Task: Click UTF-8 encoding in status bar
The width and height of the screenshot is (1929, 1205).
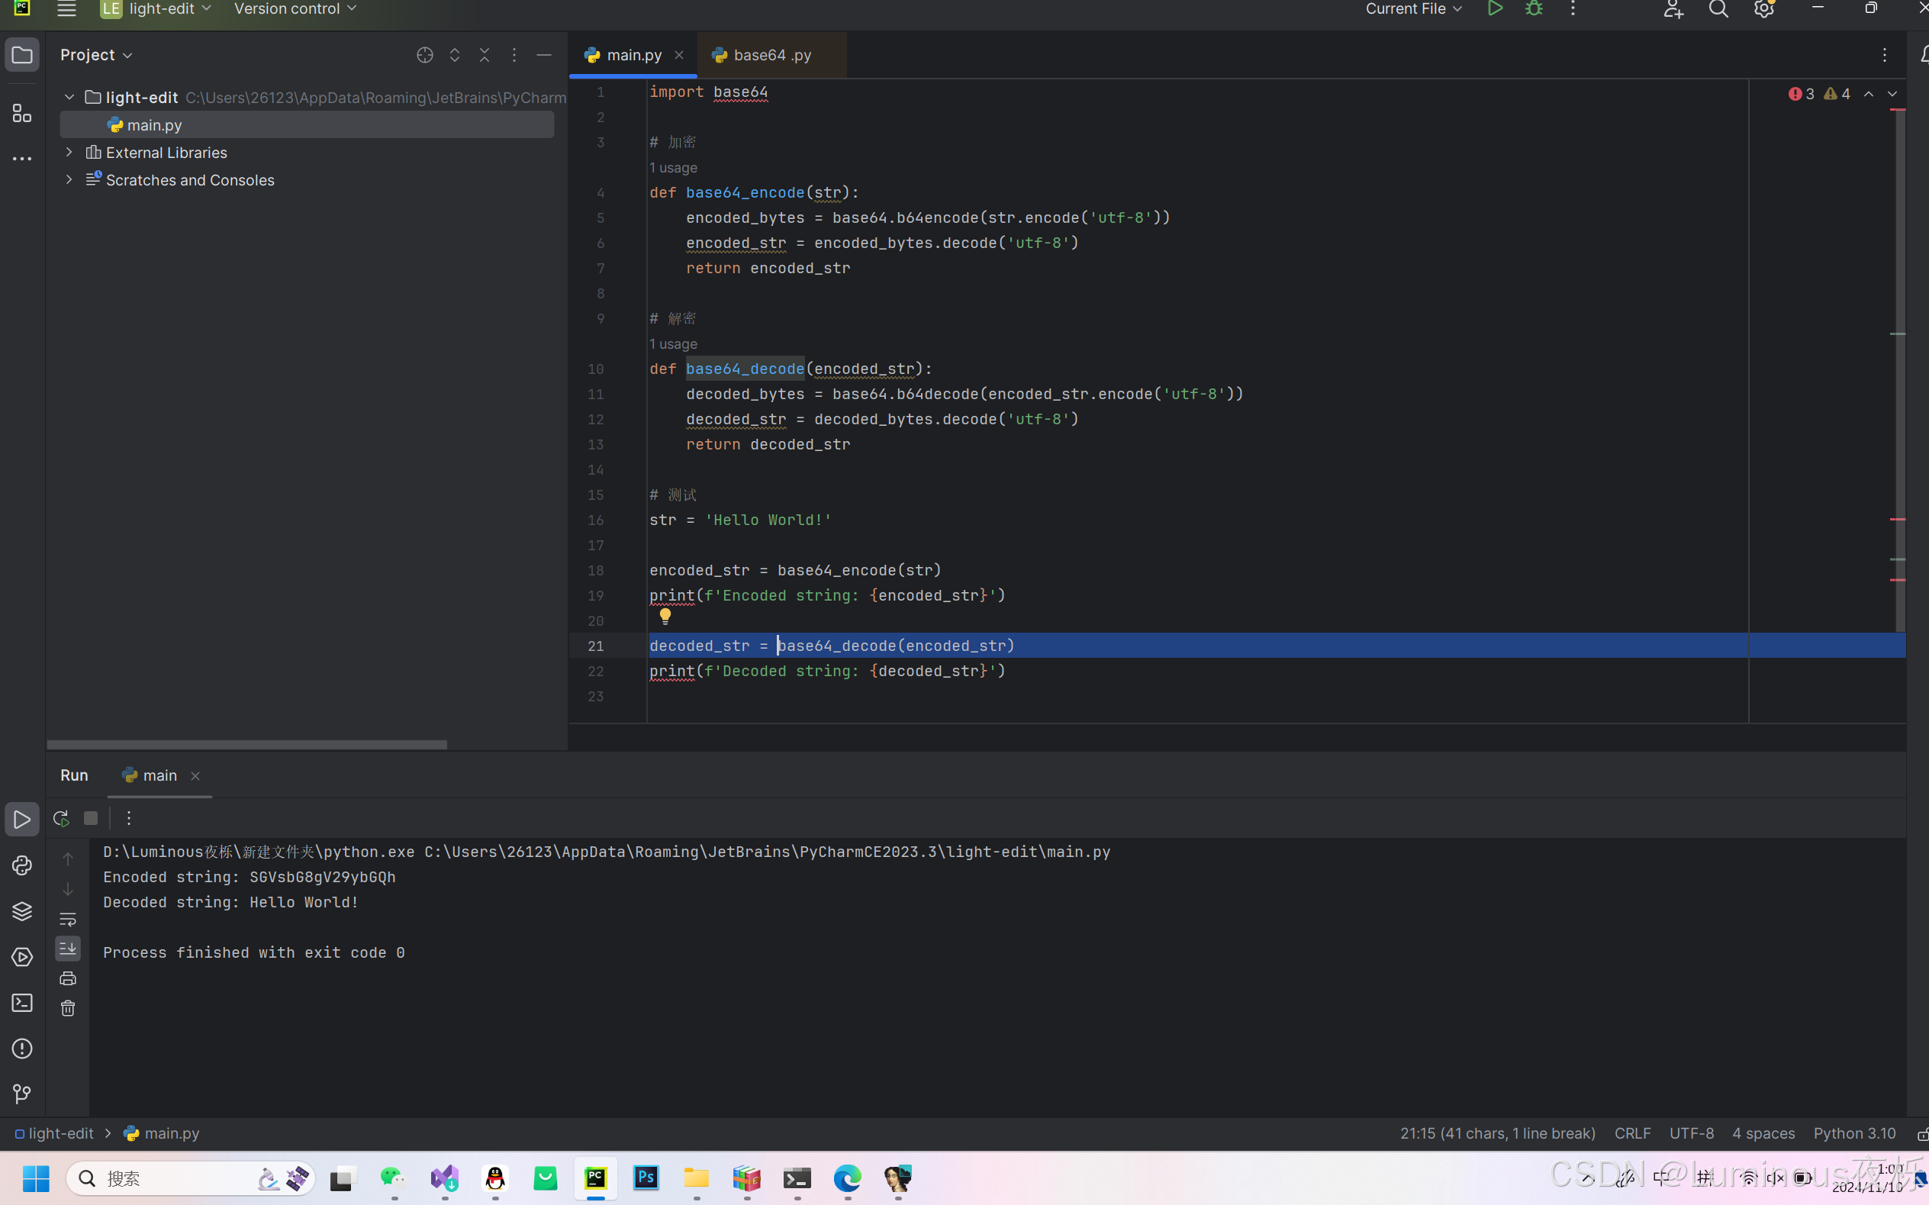Action: (x=1691, y=1133)
